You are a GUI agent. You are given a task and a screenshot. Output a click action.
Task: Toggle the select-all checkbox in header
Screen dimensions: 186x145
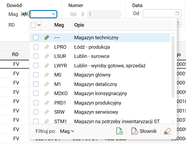coord(33,25)
